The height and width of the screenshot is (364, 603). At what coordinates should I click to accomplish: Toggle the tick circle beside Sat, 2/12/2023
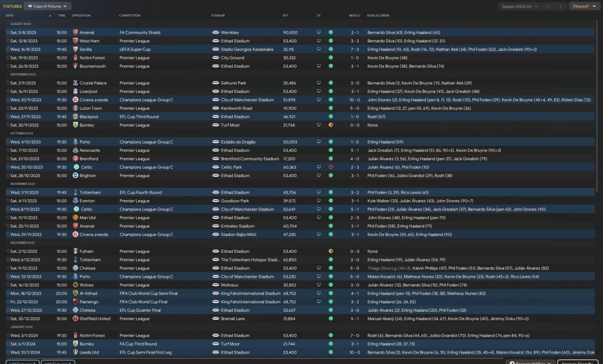coord(8,251)
